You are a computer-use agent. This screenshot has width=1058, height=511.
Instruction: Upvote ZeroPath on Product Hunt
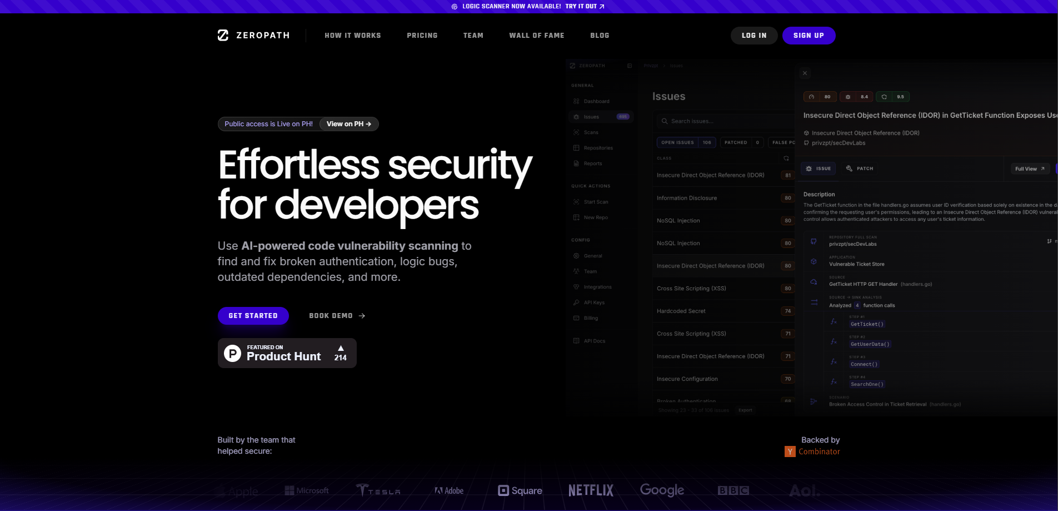point(340,353)
